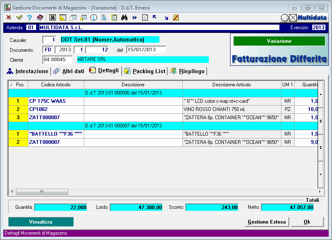This screenshot has width=332, height=240.
Task: Click the Visualizza button
Action: 41,222
